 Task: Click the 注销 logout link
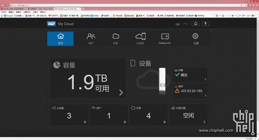click(x=177, y=24)
